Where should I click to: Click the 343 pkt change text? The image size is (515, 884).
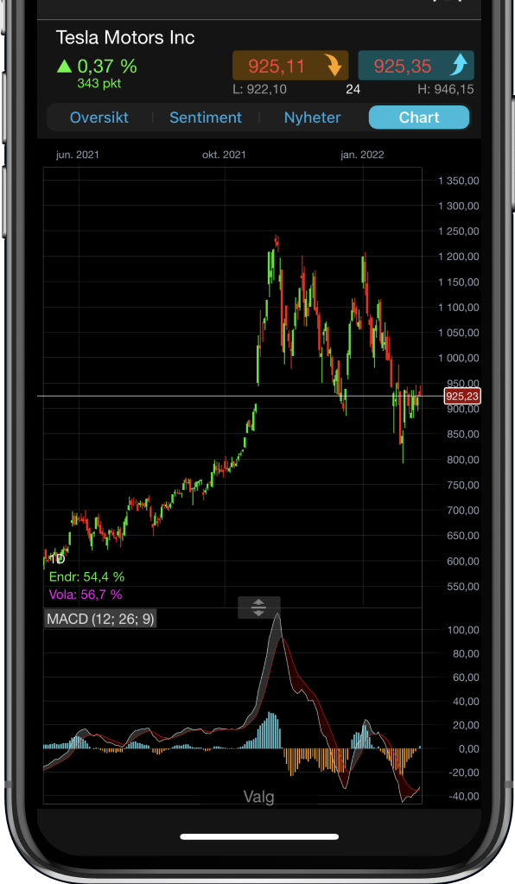coord(99,84)
